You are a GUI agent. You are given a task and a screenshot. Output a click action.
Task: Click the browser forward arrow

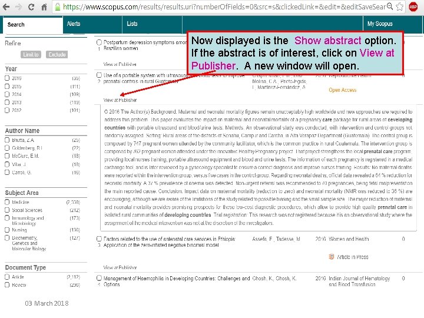(x=18, y=6)
